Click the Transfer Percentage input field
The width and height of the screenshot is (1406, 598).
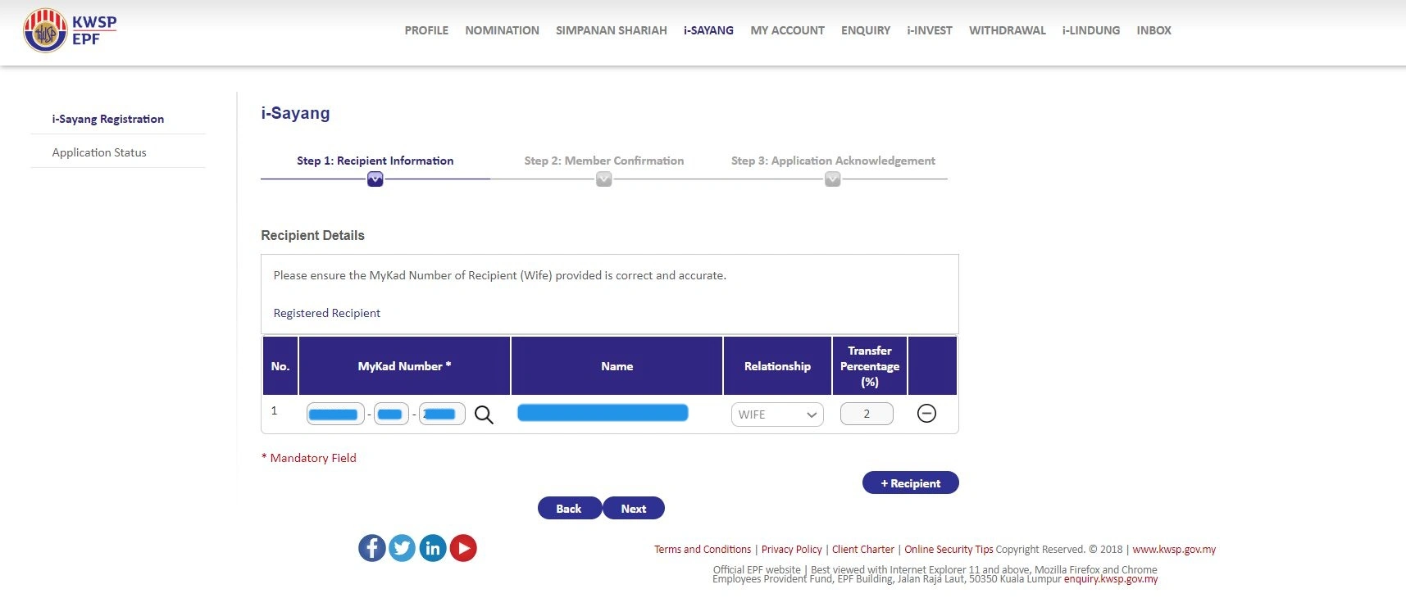[867, 415]
